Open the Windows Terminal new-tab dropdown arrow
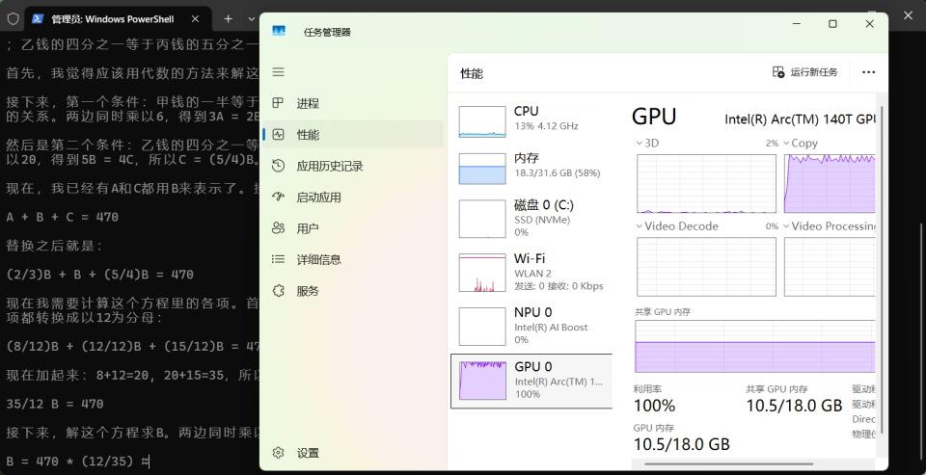The width and height of the screenshot is (926, 475). click(252, 19)
